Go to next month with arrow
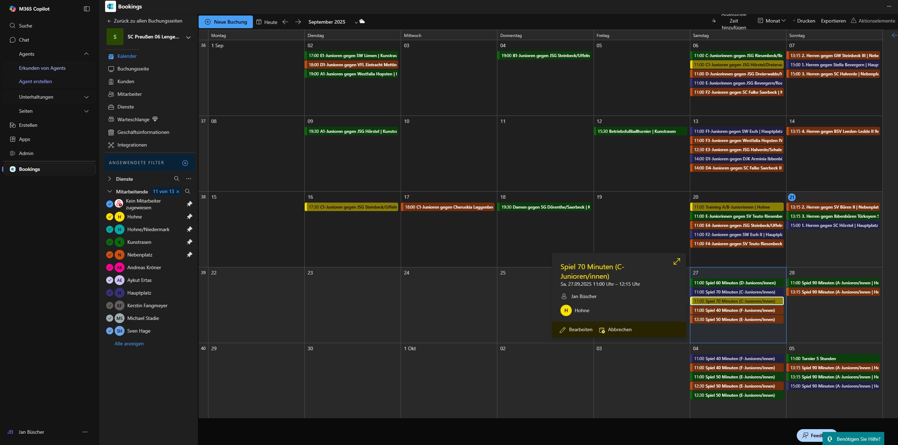898x445 pixels. click(298, 22)
